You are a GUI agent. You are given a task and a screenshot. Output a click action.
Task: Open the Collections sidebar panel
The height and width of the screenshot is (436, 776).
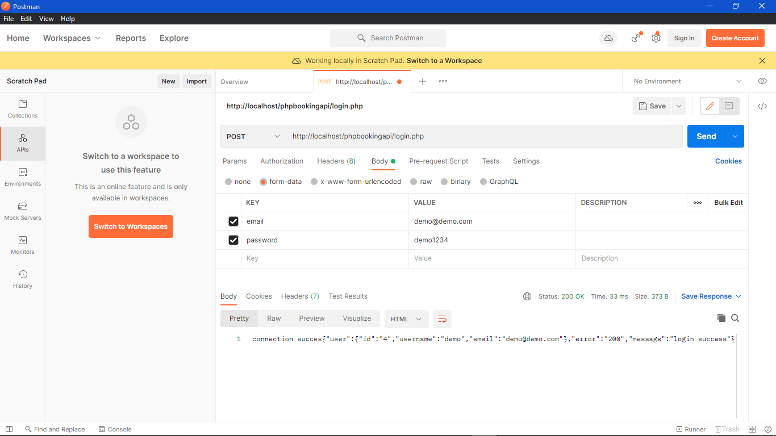click(x=23, y=109)
